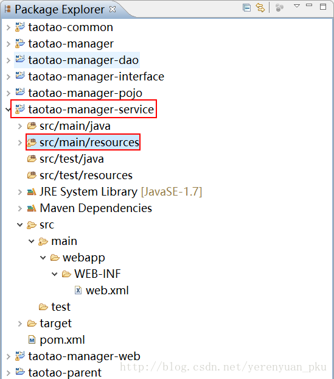334x379 pixels.
Task: Click the Package Explorer tab icon
Action: click(8, 9)
